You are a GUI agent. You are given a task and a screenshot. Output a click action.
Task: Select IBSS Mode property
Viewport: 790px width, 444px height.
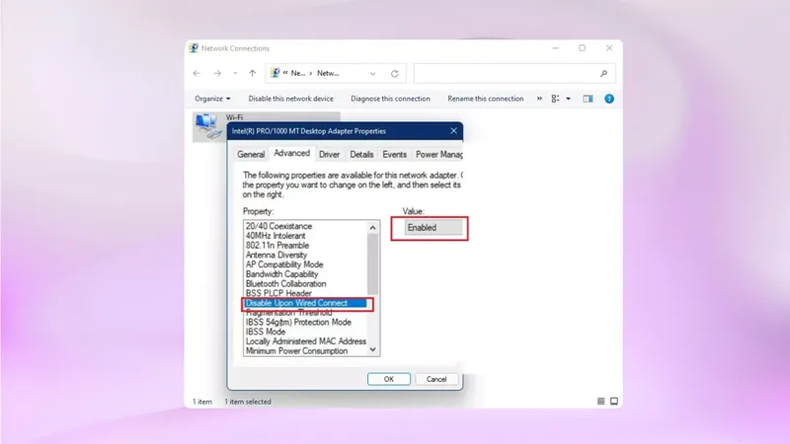(266, 332)
